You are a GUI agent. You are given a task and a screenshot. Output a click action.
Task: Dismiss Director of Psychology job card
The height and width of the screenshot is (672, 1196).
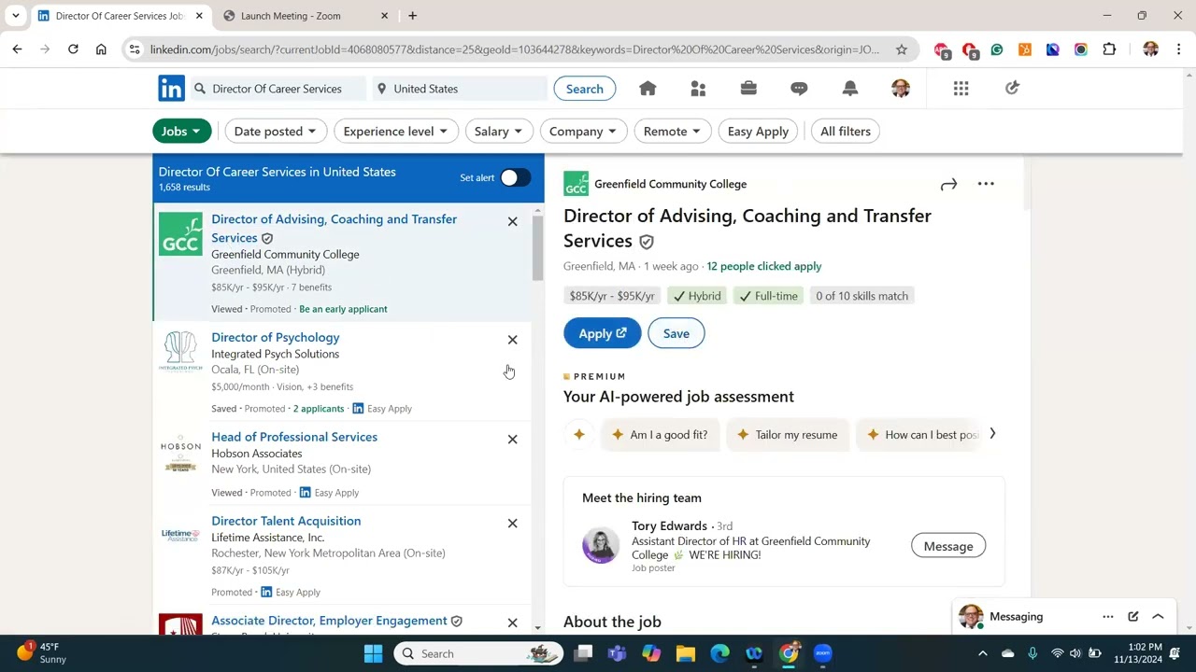click(x=512, y=340)
